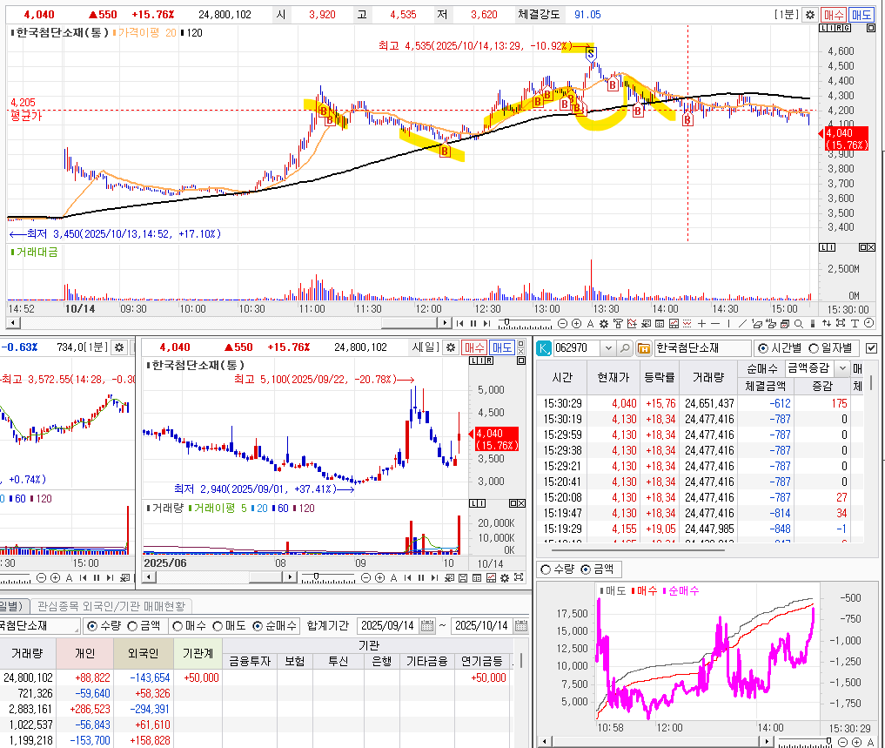Select the 수량 radio above the net-buy chart

pos(546,569)
